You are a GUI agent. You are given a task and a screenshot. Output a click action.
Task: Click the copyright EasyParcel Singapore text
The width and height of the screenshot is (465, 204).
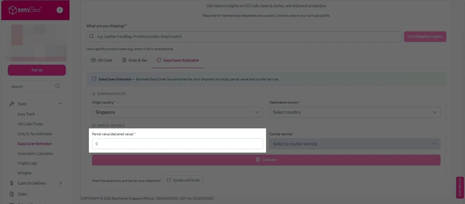pyautogui.click(x=147, y=198)
